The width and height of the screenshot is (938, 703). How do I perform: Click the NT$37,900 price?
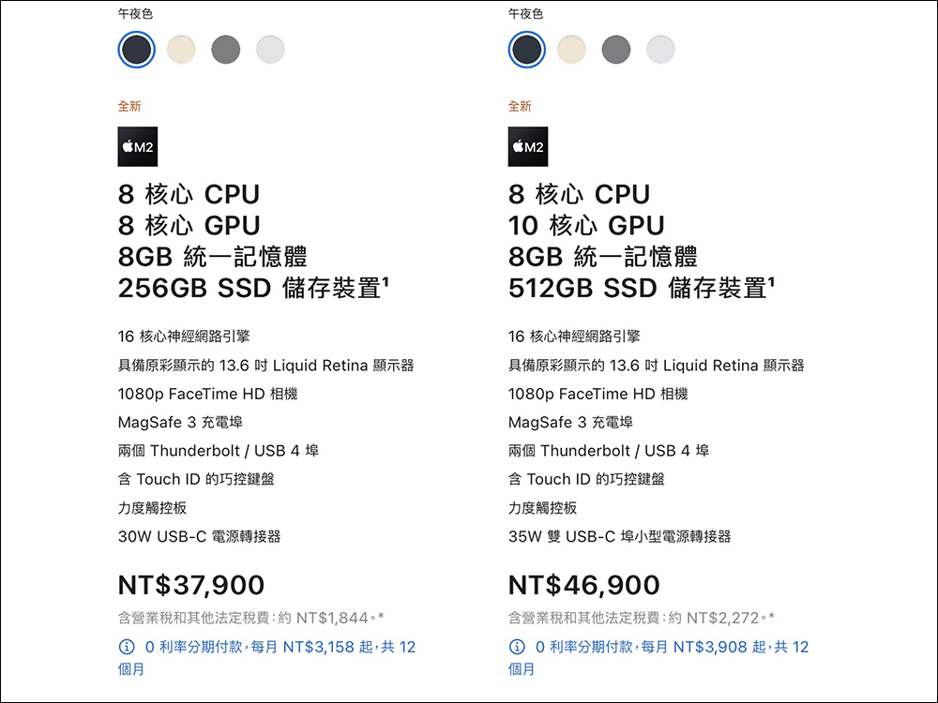pyautogui.click(x=191, y=586)
